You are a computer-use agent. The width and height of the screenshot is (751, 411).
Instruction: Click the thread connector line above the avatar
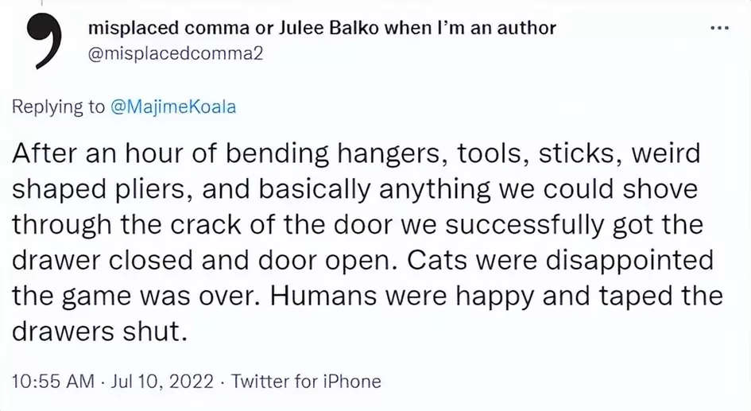[41, 4]
